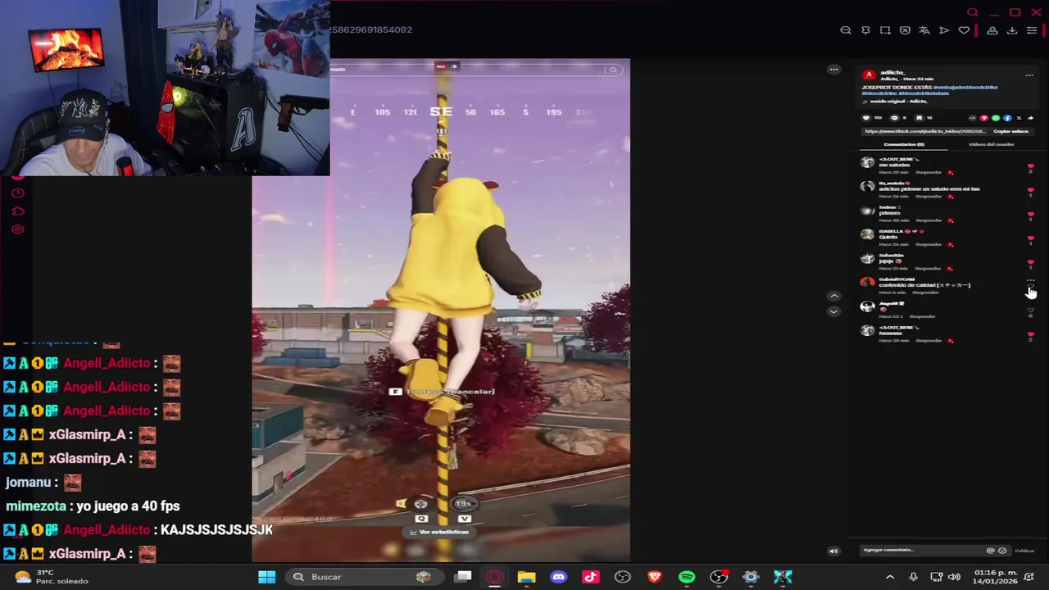The height and width of the screenshot is (590, 1049).
Task: Open the snapshot capture tool in toolbar
Action: coord(885,30)
